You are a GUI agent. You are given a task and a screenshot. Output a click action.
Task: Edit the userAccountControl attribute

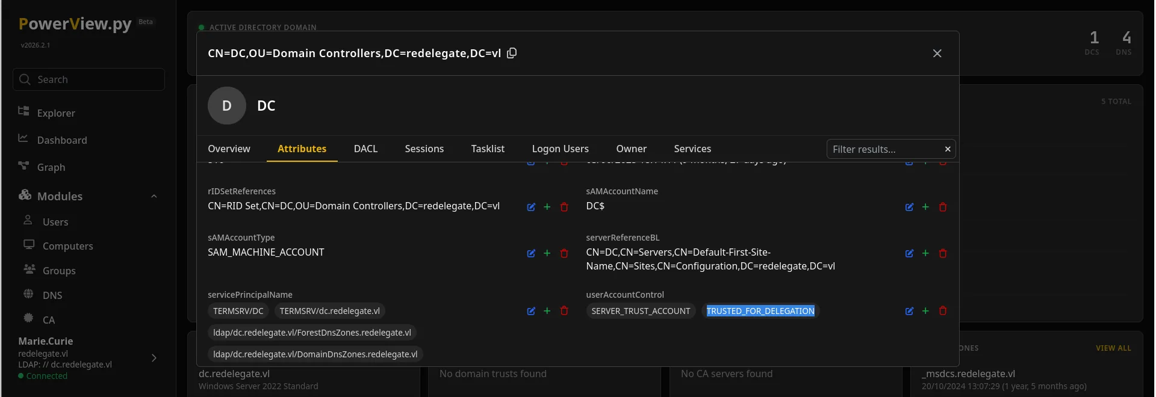point(909,311)
